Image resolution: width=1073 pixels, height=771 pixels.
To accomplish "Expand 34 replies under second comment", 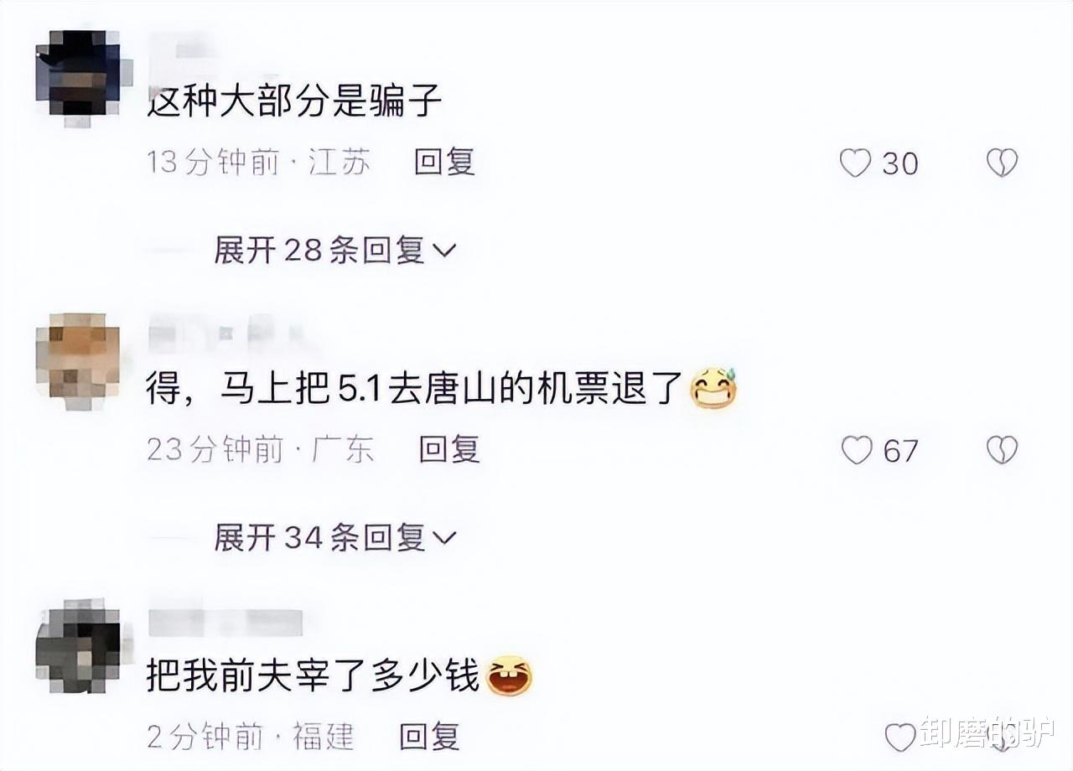I will tap(334, 536).
